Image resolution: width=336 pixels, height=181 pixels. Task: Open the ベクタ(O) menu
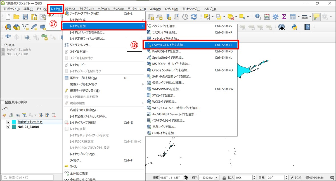(104, 9)
